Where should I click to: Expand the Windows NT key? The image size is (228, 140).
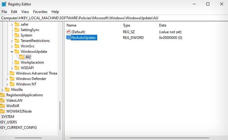7,84
